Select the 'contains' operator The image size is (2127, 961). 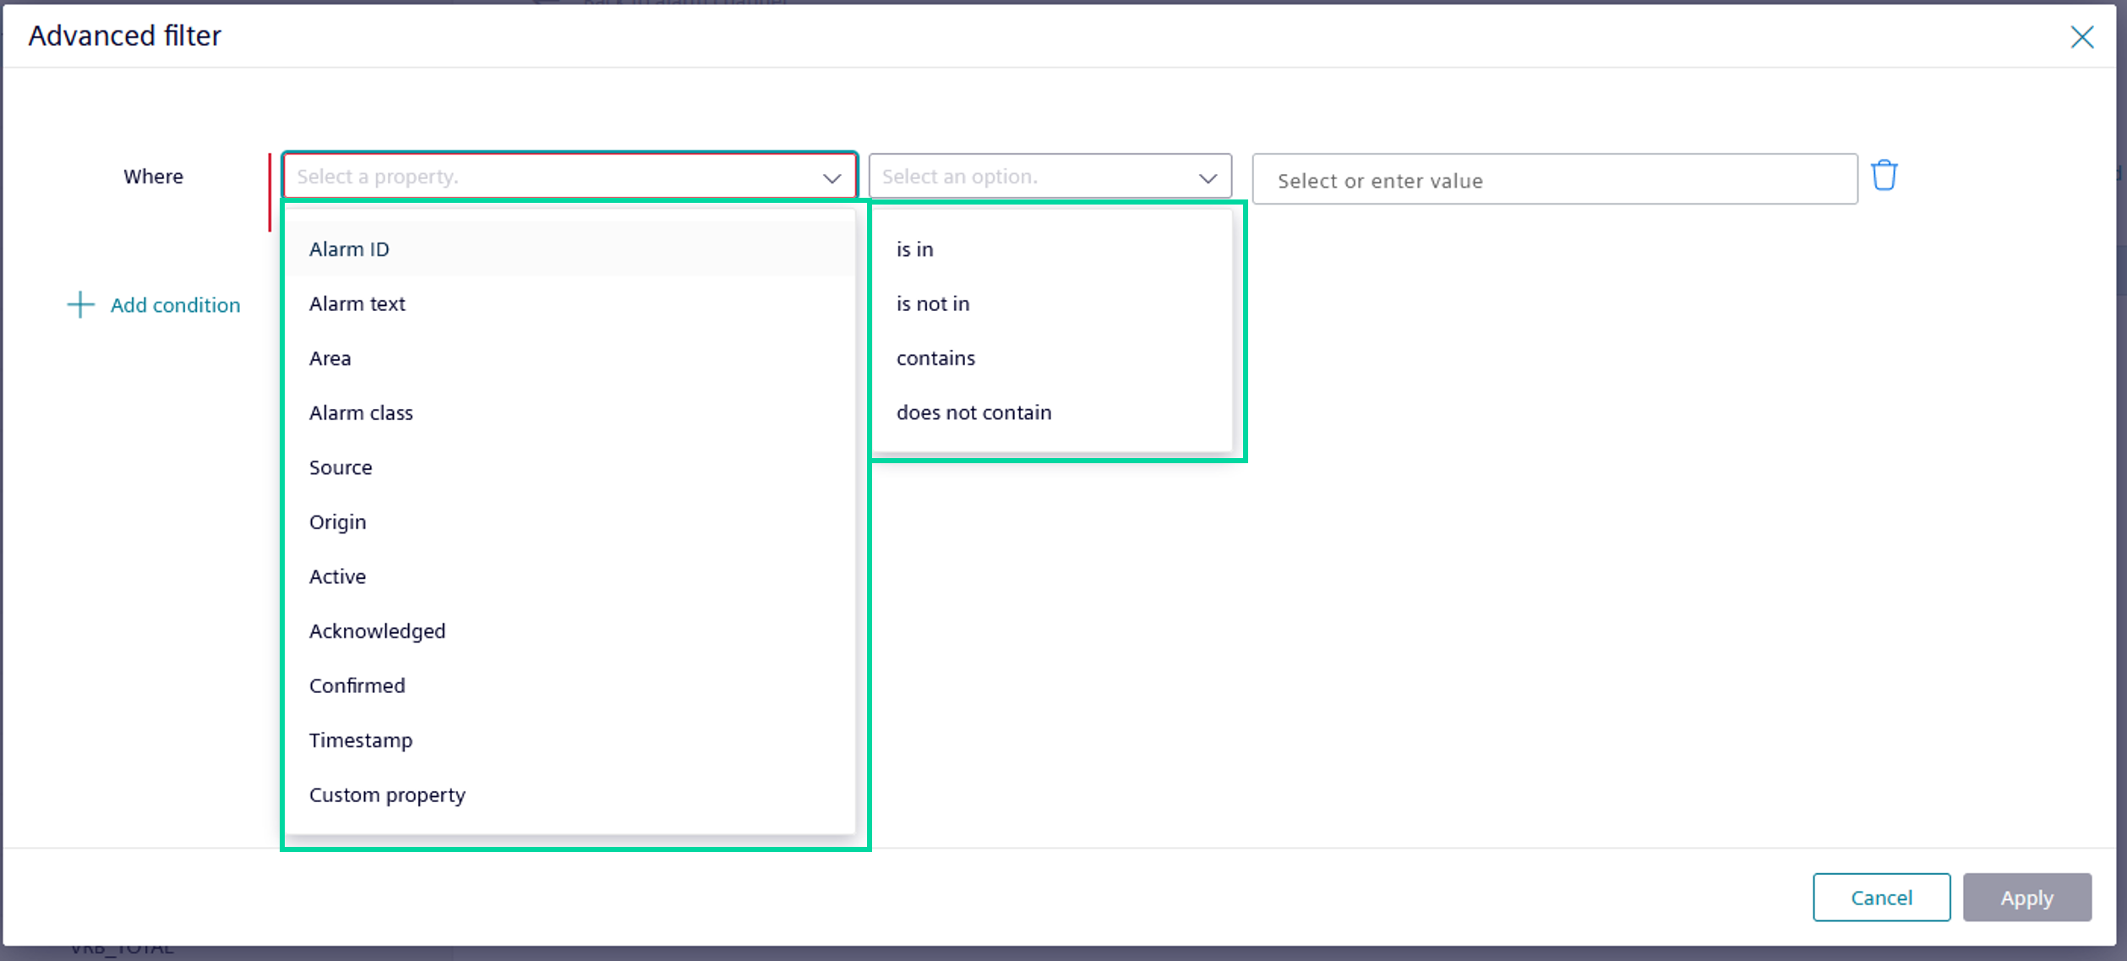(1052, 358)
